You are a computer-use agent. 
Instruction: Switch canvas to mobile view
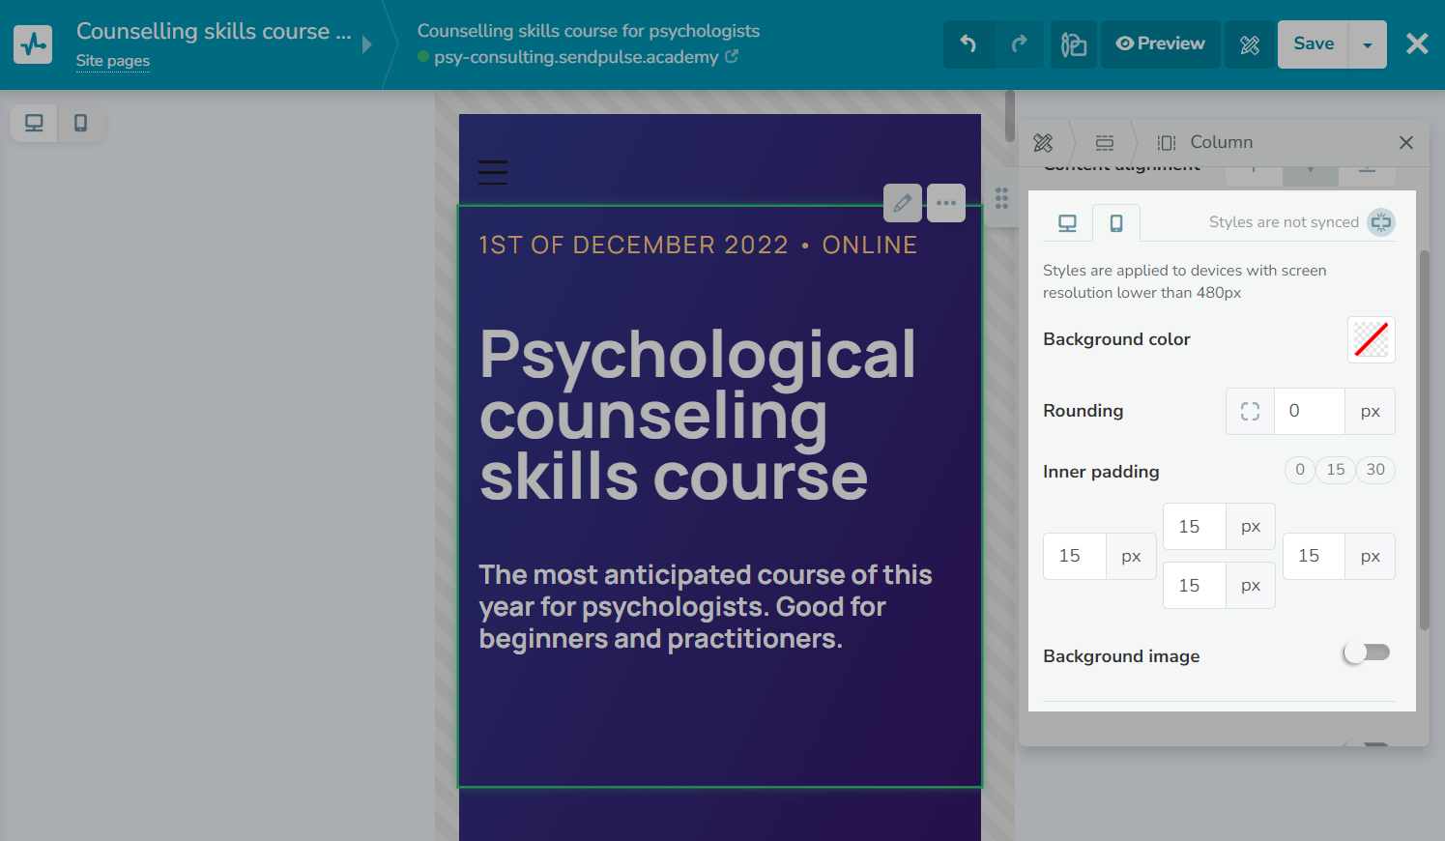[x=81, y=123]
